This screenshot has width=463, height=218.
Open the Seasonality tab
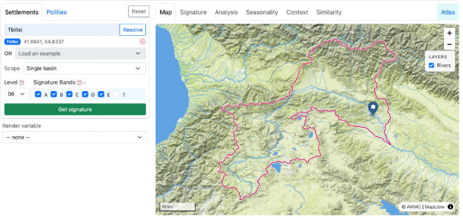262,12
